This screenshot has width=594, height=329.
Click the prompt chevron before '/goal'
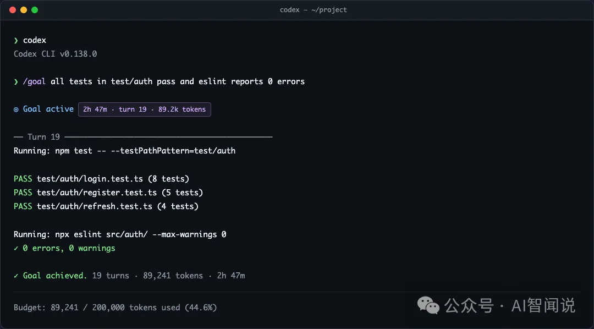pos(16,82)
